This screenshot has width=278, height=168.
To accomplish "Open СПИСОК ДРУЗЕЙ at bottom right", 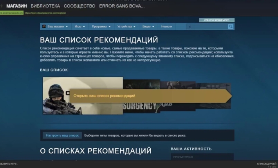I will [x=267, y=164].
